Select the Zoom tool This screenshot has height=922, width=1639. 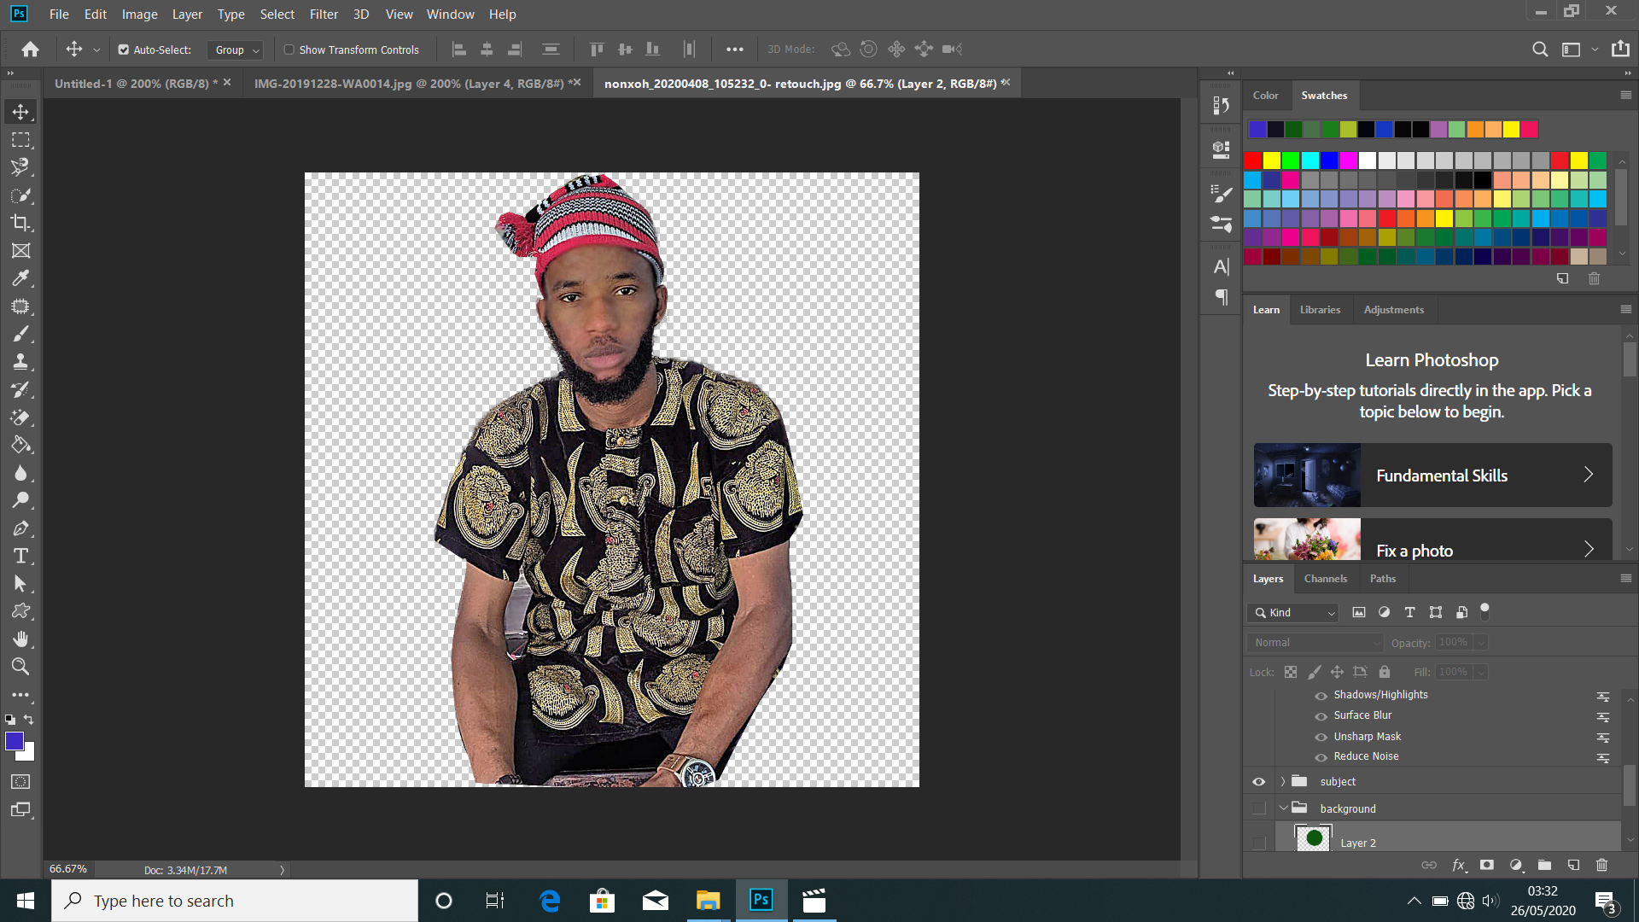(x=20, y=667)
